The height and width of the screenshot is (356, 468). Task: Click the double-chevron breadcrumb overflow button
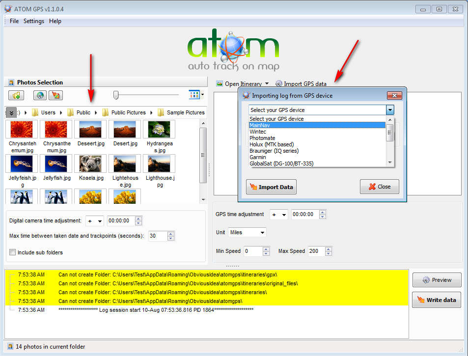12,112
